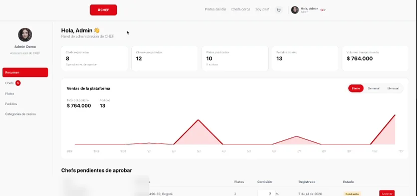Click the Platos publicados card showing 10
This screenshot has height=196, width=417.
[x=235, y=58]
